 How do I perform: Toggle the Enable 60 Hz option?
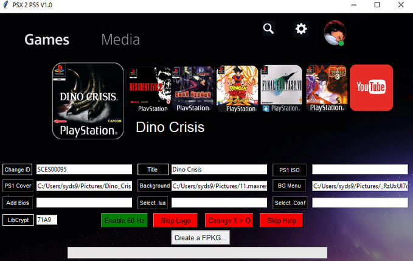pos(124,220)
